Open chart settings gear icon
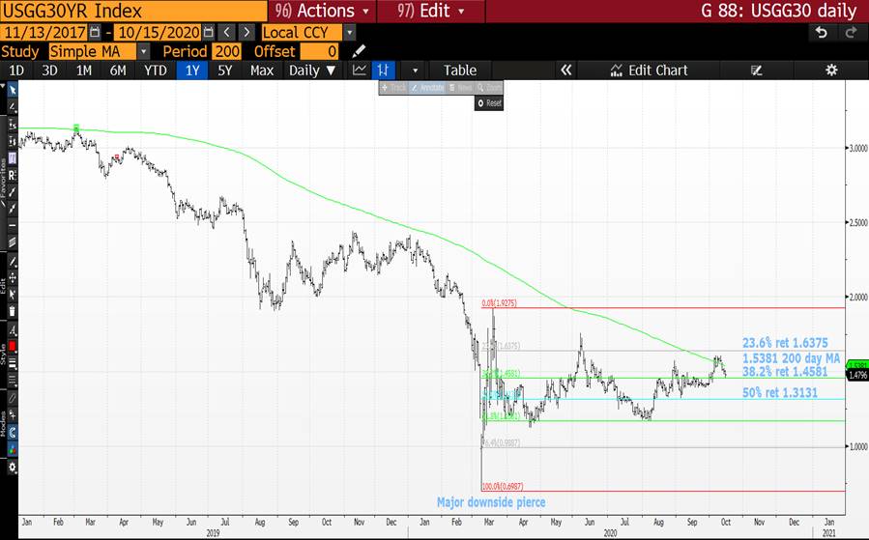Screen dimensions: 869x540 click(x=830, y=71)
